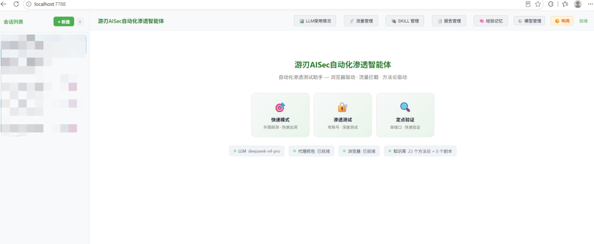
Task: Open 经验记忆
Action: pyautogui.click(x=491, y=21)
